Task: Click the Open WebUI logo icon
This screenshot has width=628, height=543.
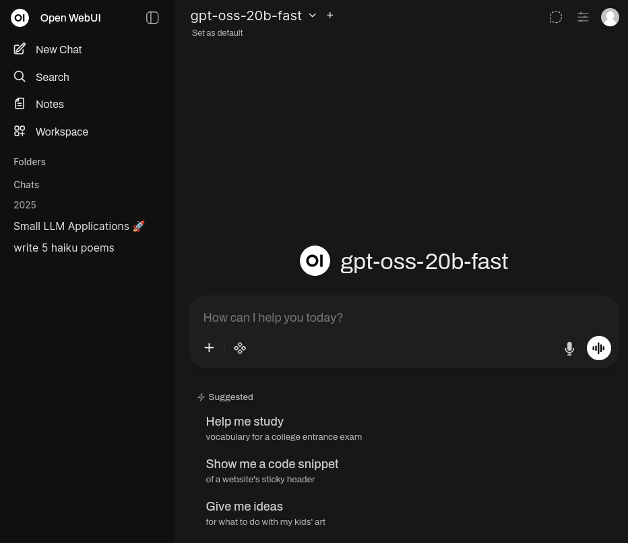Action: click(20, 18)
